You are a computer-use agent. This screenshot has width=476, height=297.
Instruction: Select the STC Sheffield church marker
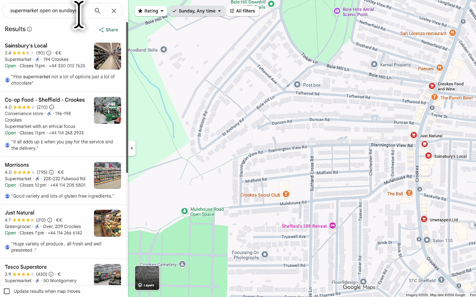[441, 280]
